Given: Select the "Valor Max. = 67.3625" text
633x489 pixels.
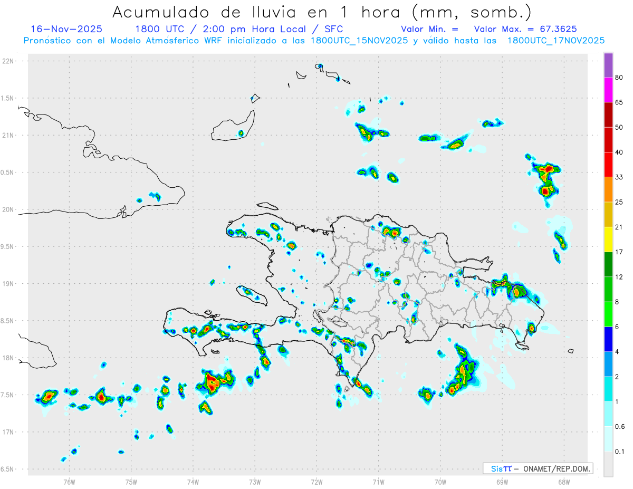Looking at the screenshot, I should pyautogui.click(x=525, y=29).
